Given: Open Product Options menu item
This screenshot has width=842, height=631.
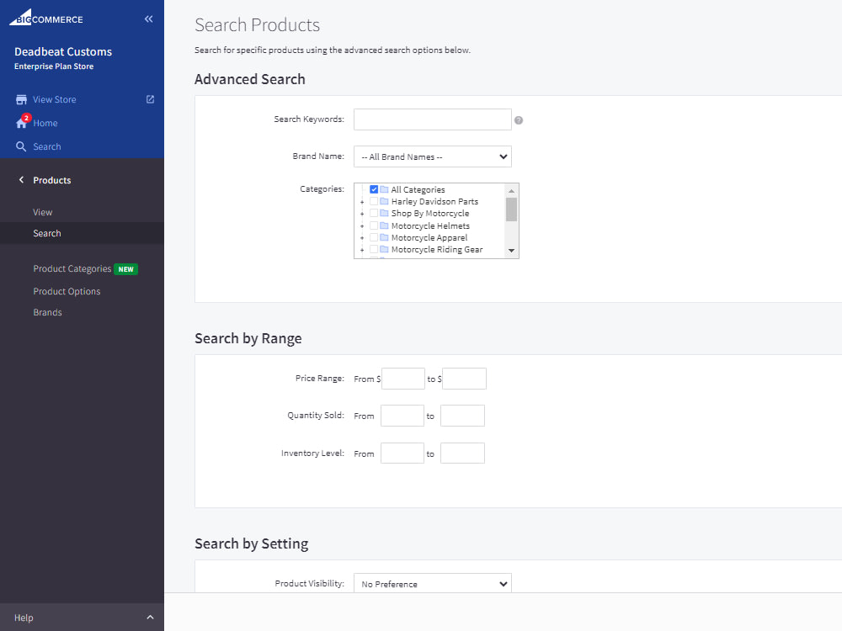Looking at the screenshot, I should (67, 291).
